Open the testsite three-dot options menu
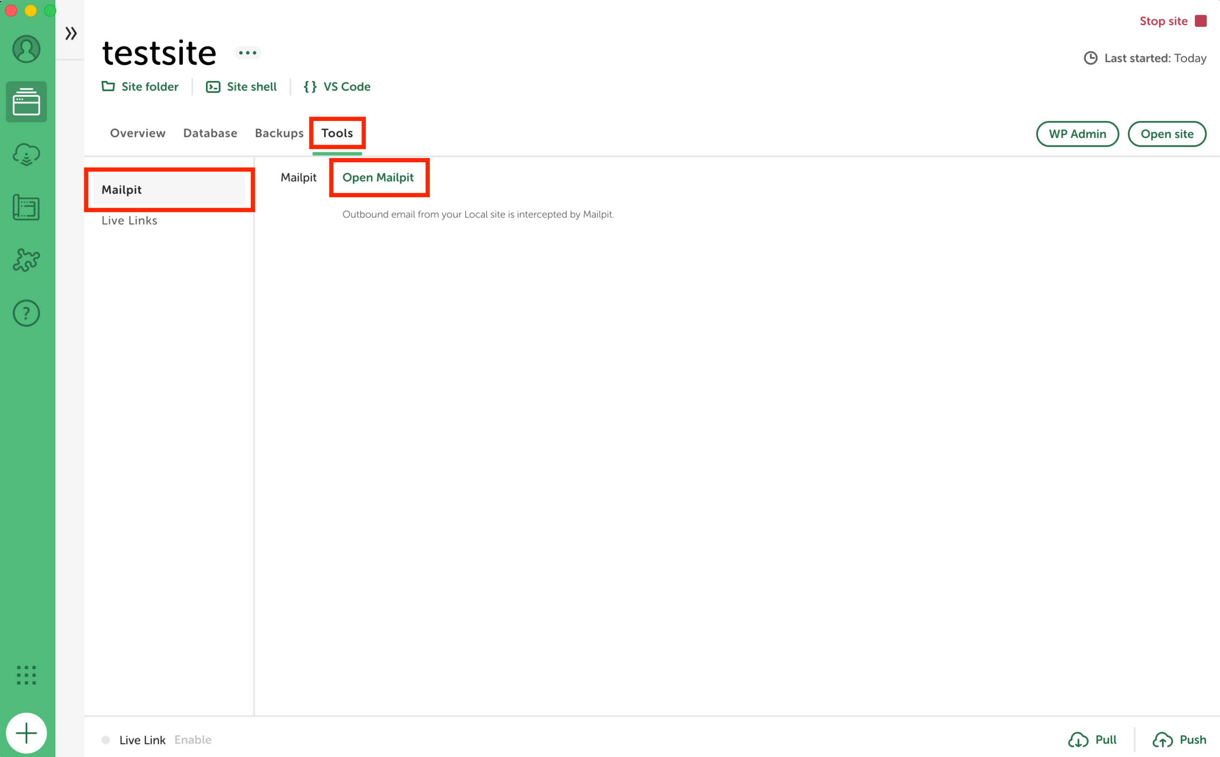 pyautogui.click(x=247, y=52)
